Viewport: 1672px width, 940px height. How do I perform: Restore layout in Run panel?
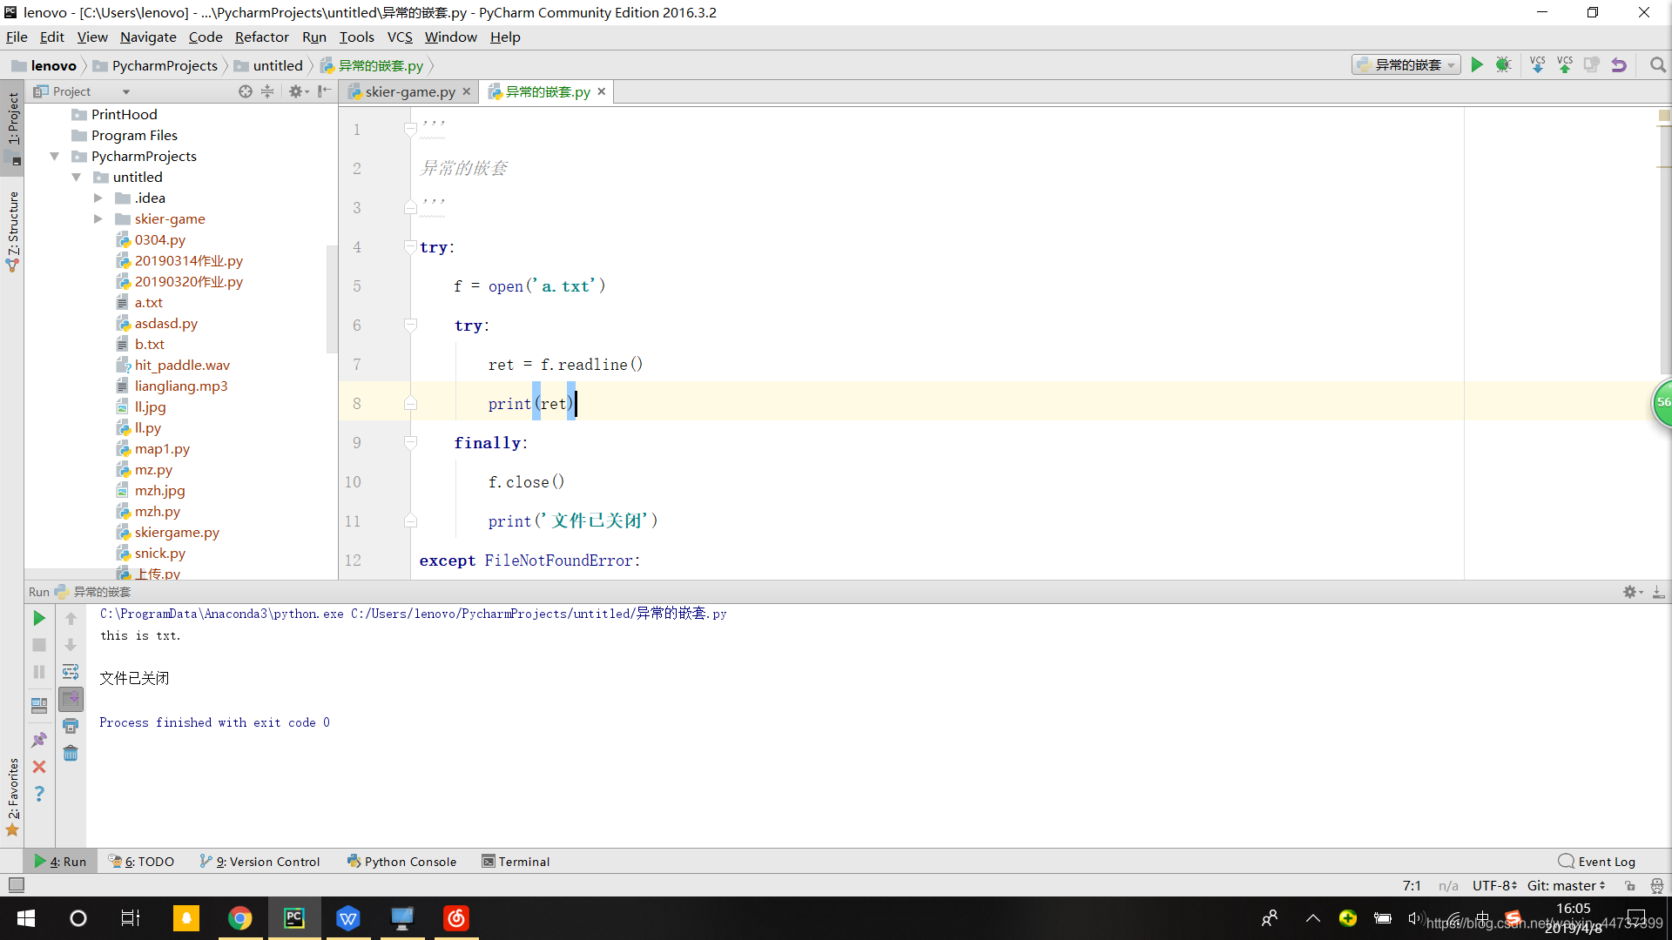click(39, 705)
